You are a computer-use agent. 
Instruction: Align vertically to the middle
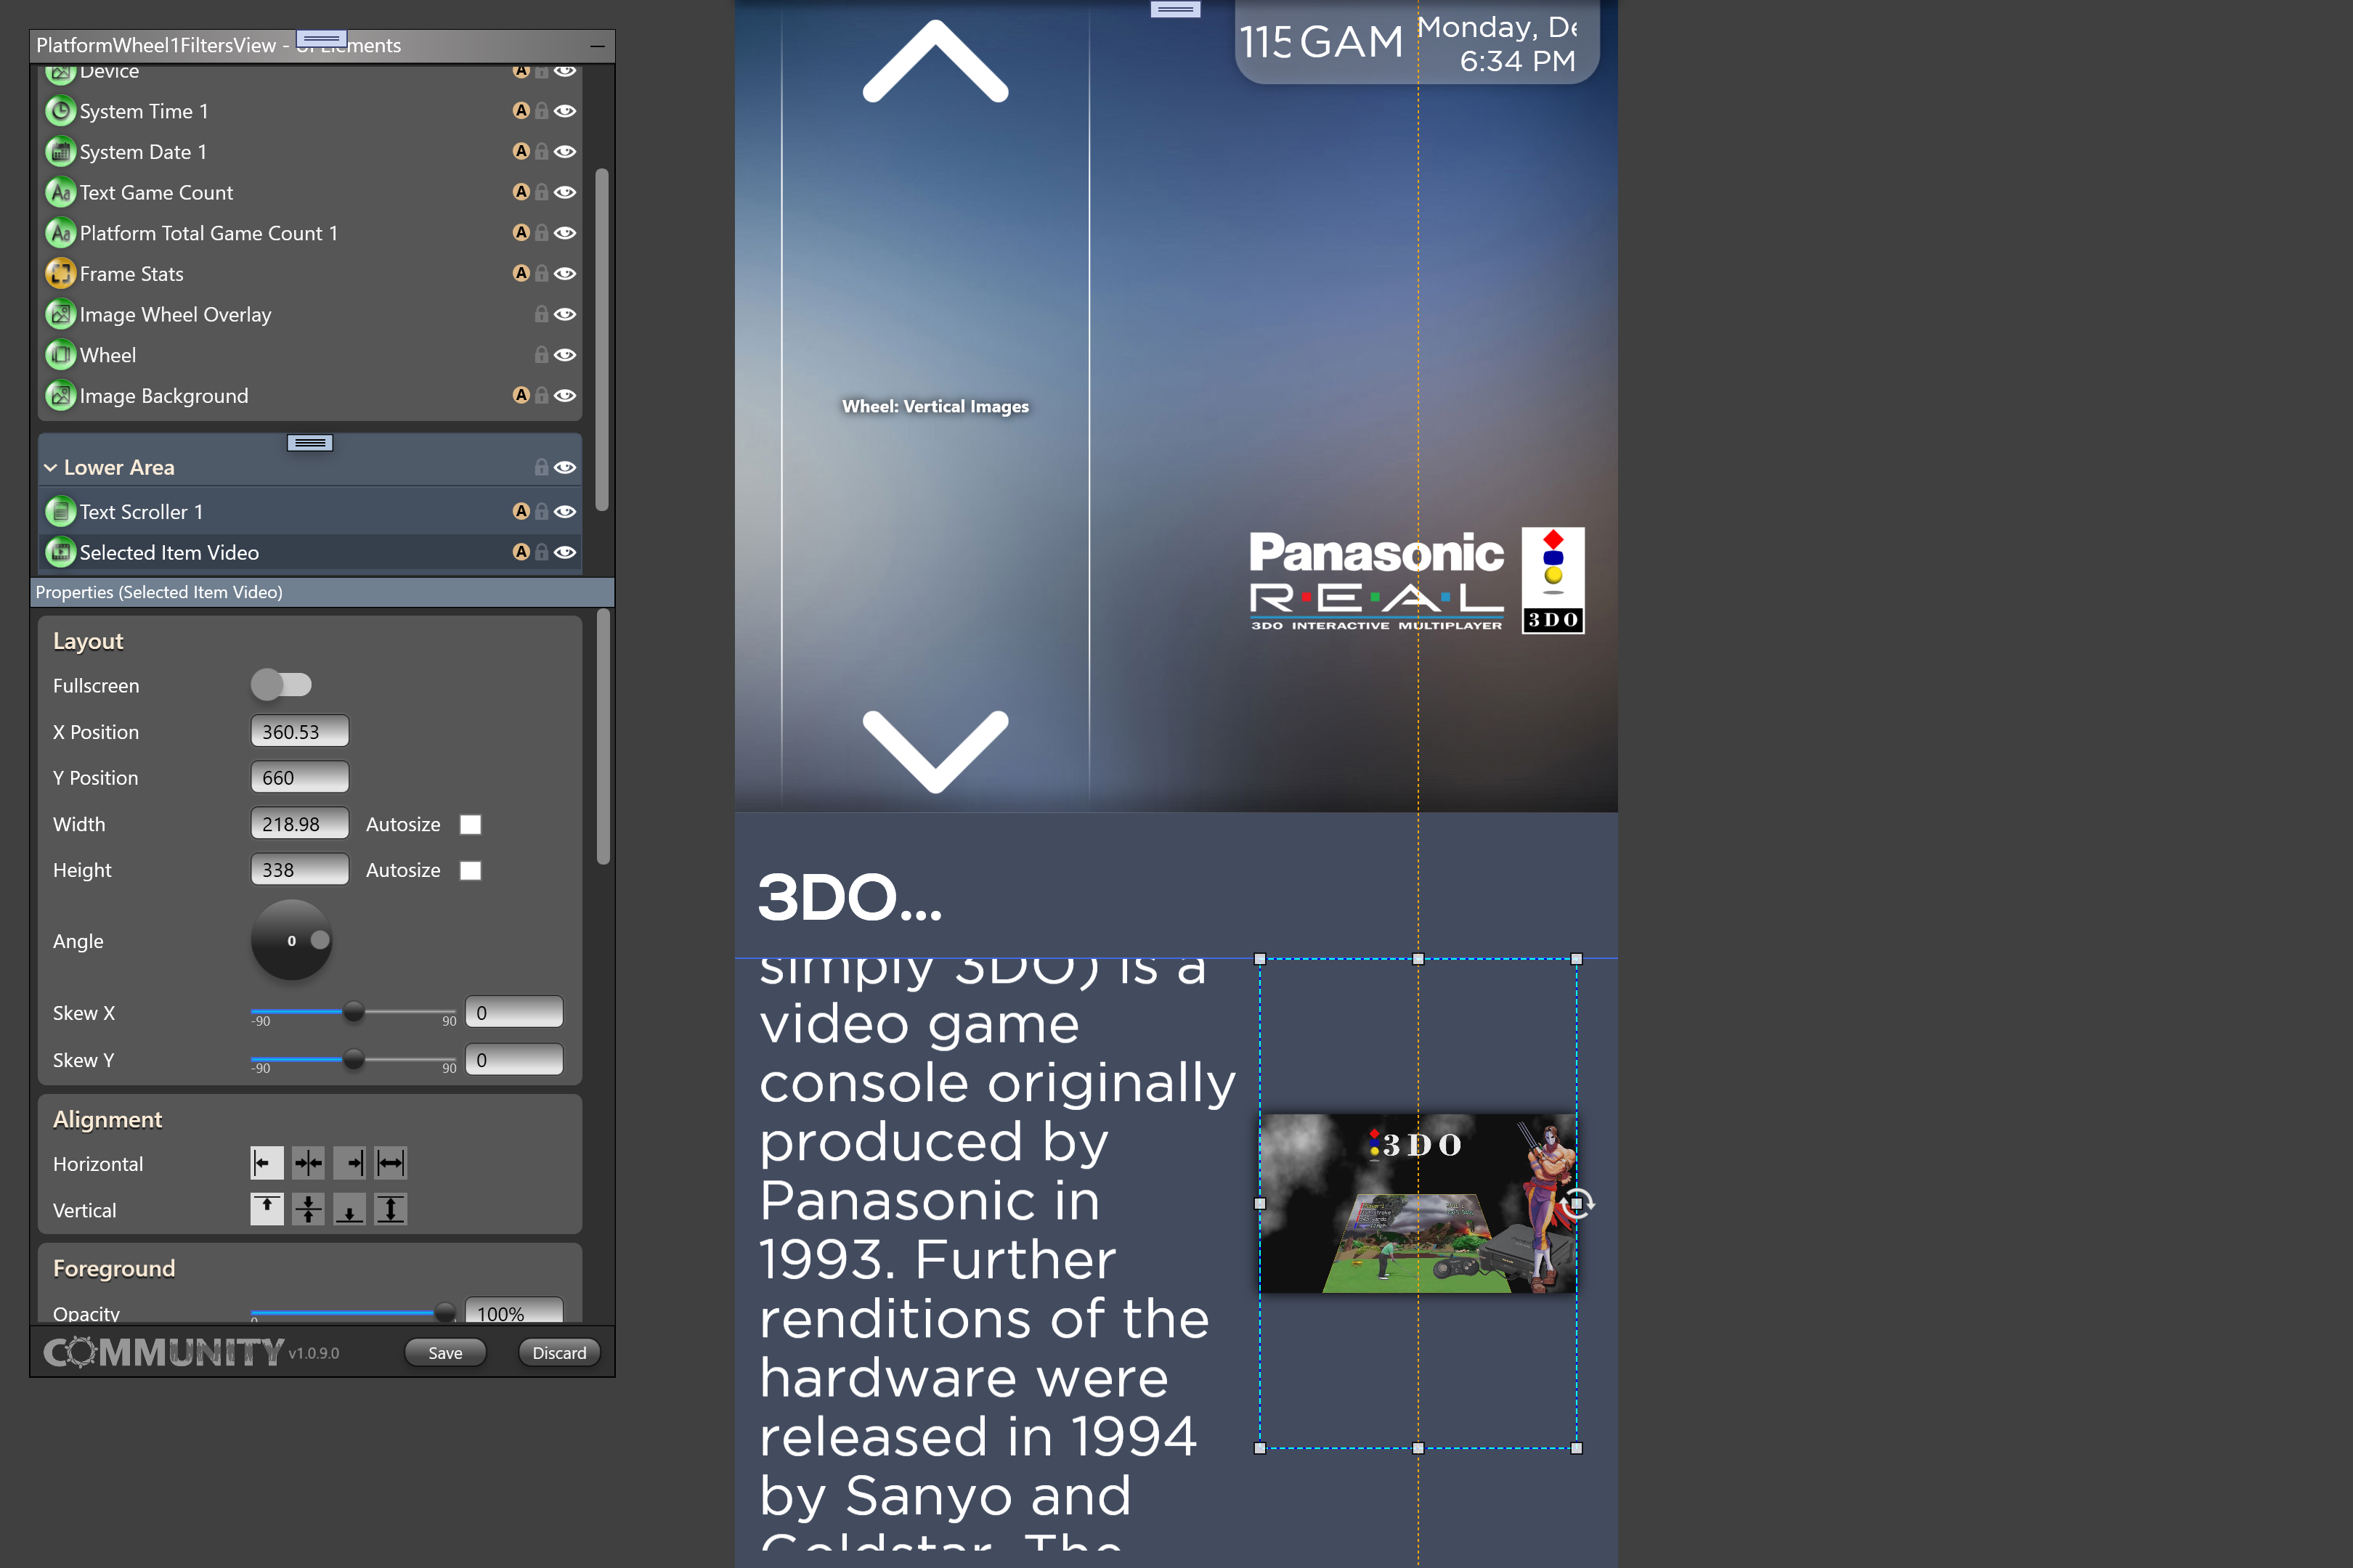(308, 1209)
